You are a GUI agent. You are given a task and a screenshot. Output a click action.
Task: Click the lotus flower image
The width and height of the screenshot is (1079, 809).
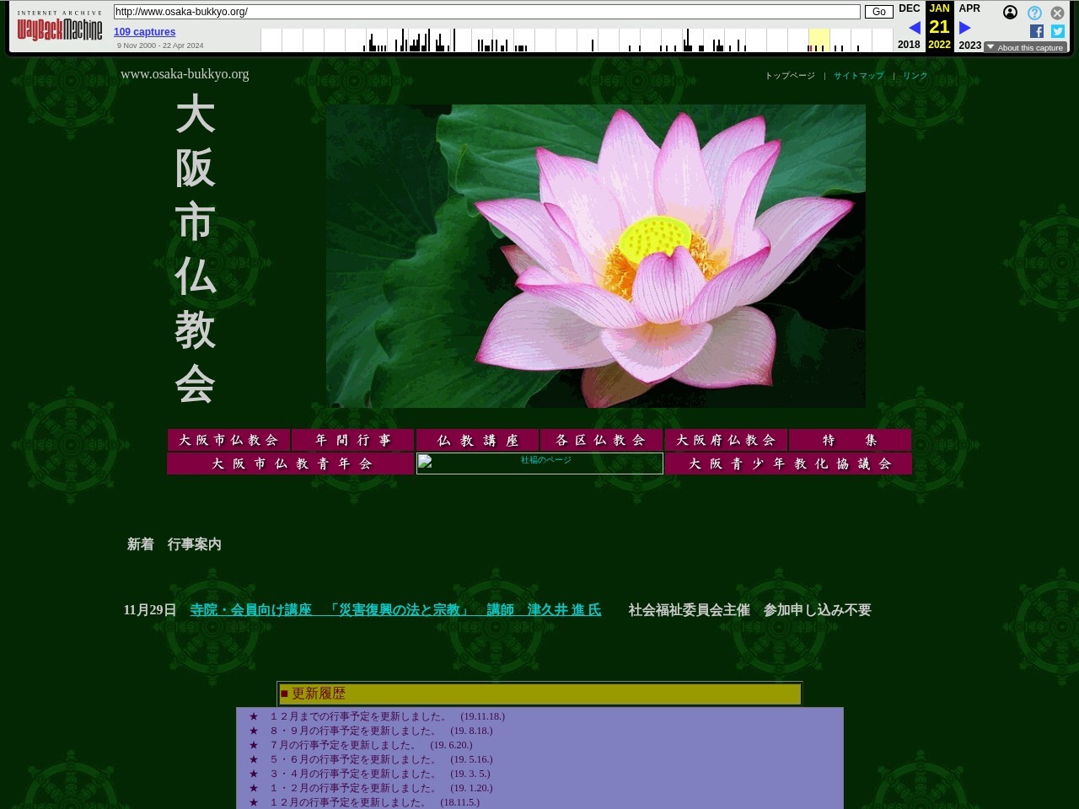tap(595, 255)
